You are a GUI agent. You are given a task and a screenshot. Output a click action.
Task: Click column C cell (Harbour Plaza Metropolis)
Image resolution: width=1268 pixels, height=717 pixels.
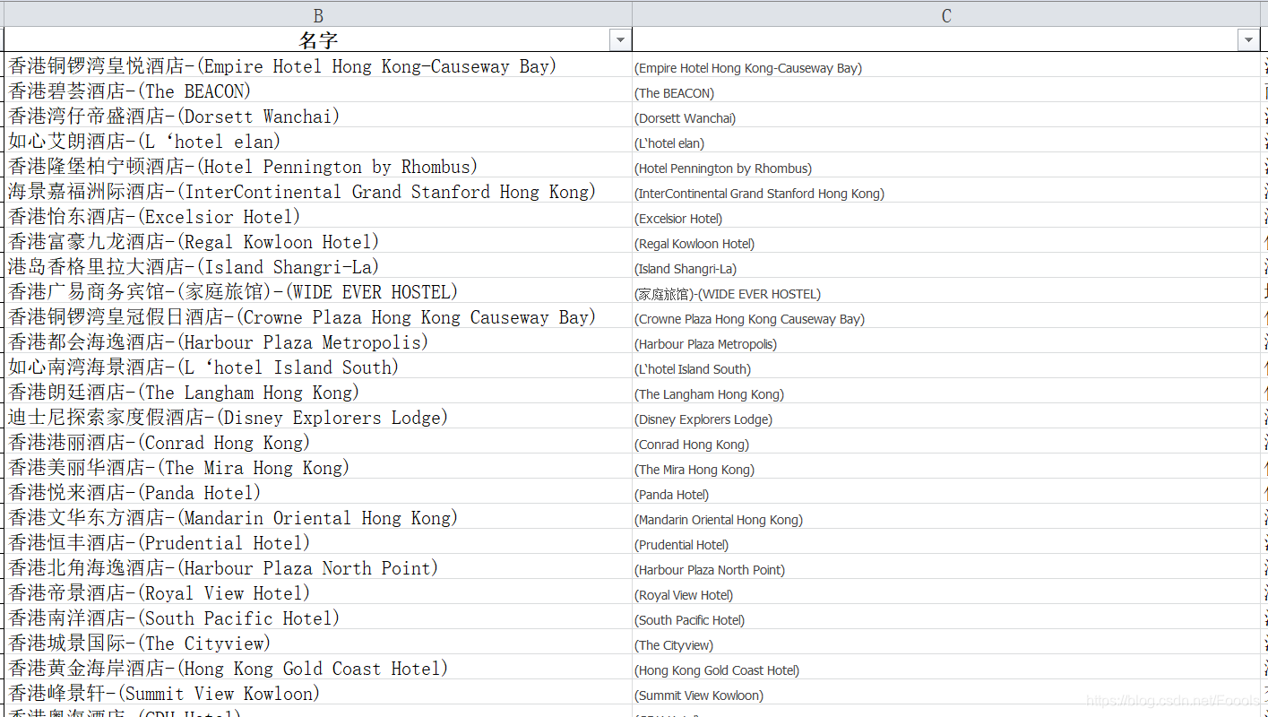[947, 341]
